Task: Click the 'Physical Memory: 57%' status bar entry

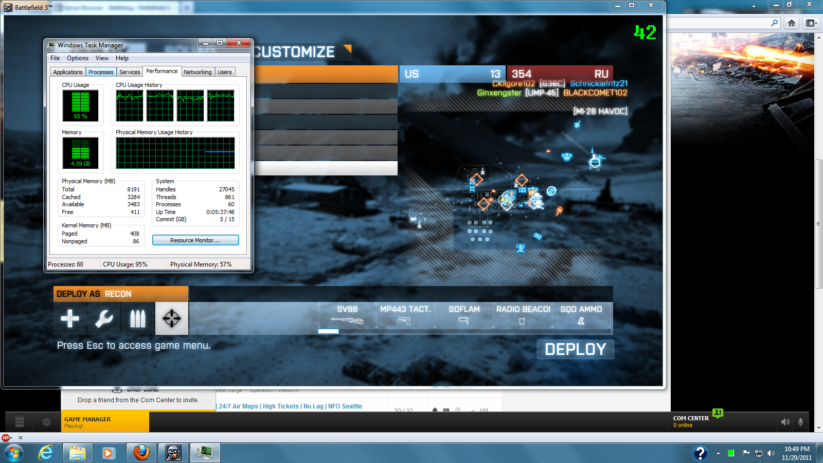Action: point(201,264)
